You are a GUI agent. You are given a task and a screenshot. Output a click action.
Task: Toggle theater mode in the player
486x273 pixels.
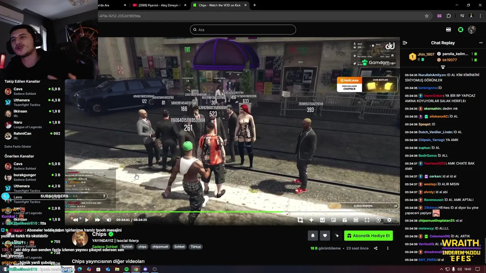coord(356,220)
